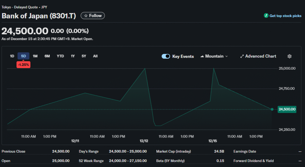Open the Advanced Chart view
Image resolution: width=305 pixels, height=167 pixels.
(x=260, y=56)
